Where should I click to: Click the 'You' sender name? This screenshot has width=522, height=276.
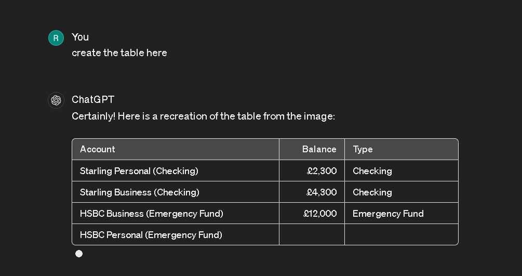pos(80,37)
